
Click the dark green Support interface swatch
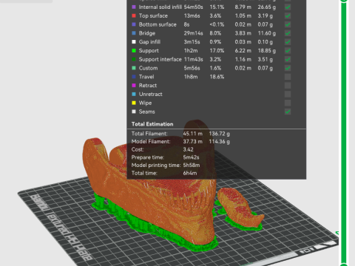coord(134,59)
